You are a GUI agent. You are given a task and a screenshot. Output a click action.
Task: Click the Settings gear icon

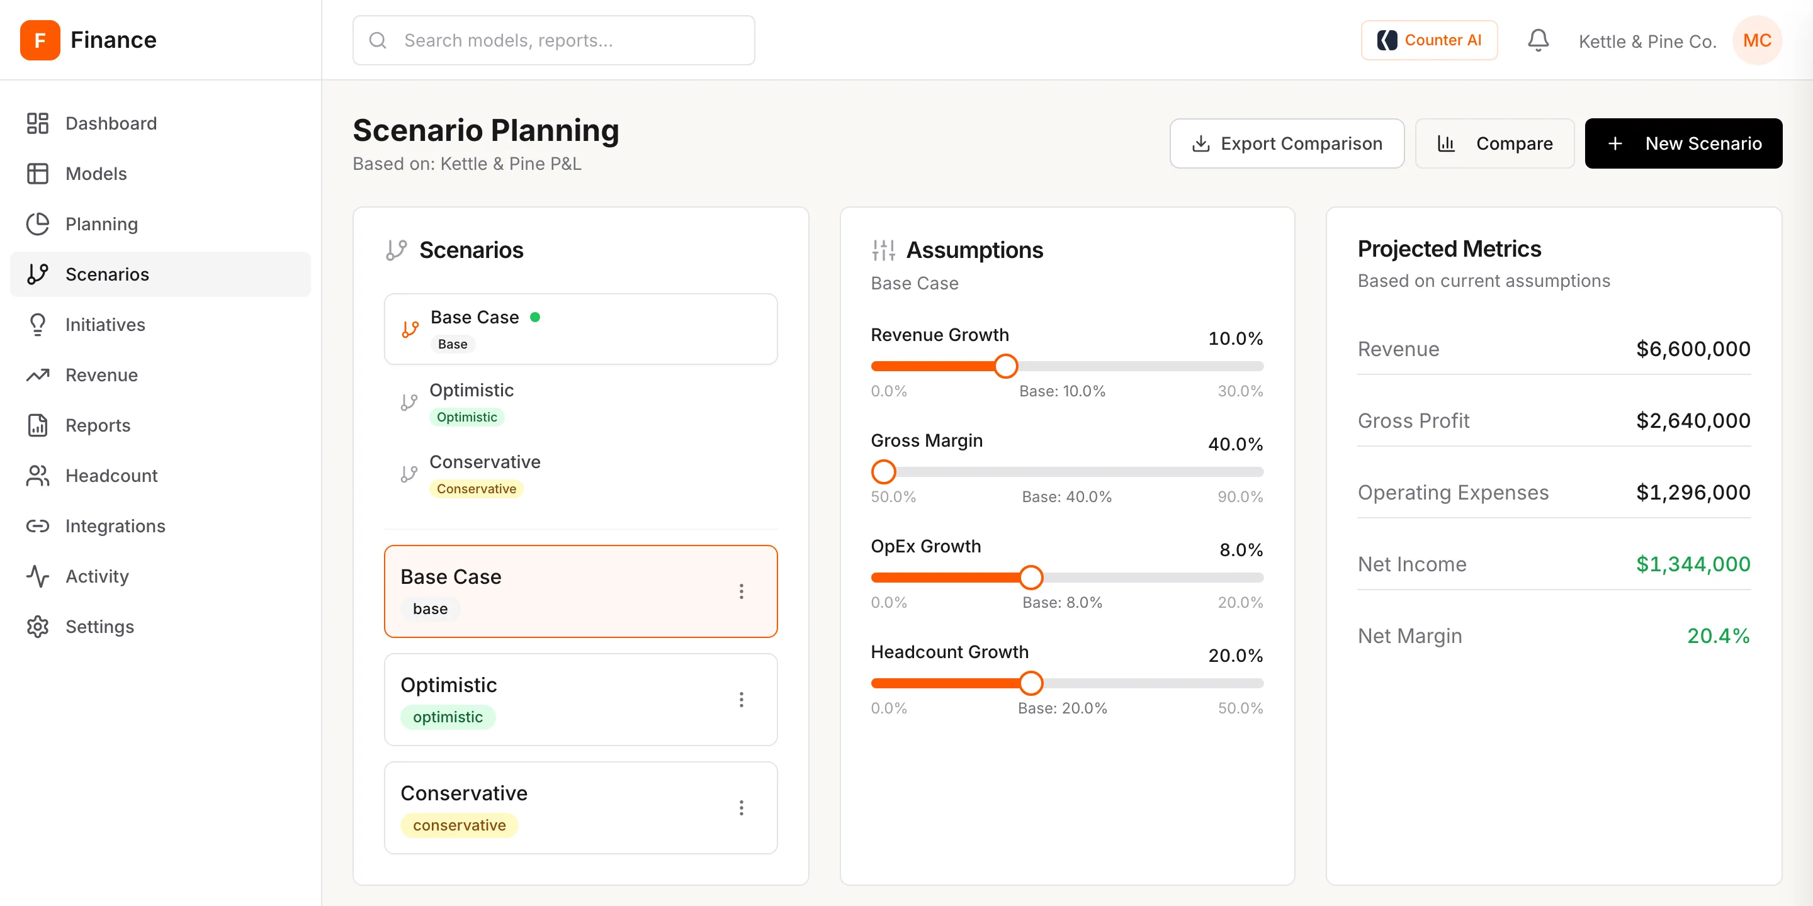pos(37,627)
